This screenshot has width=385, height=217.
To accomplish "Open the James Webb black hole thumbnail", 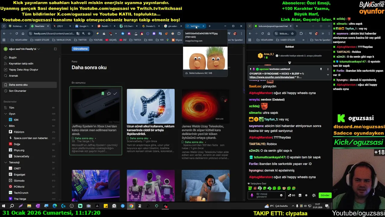I will pos(206,106).
